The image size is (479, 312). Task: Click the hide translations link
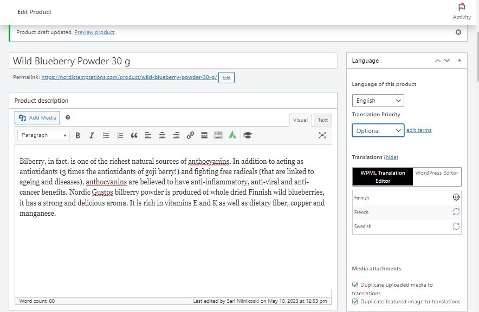pos(391,157)
